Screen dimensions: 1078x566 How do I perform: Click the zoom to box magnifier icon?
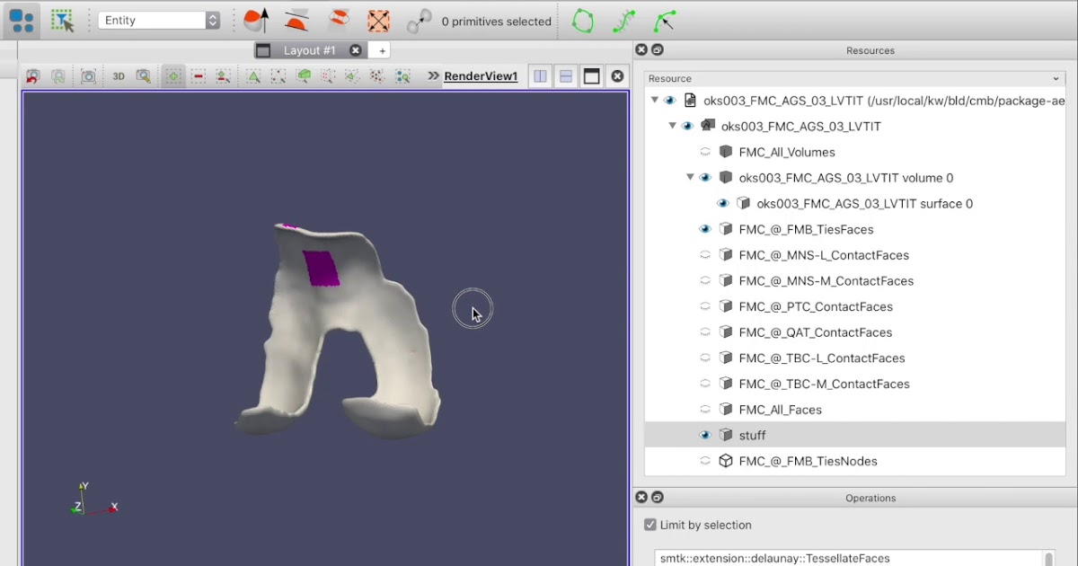(143, 76)
